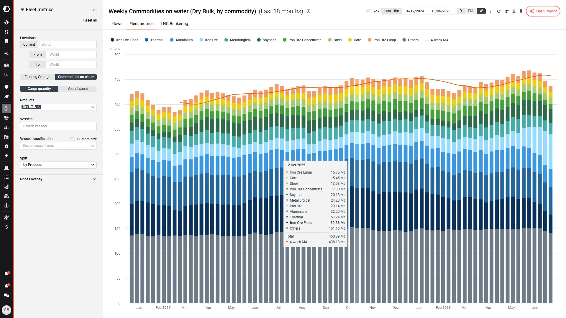Expand the Prices overlay section

58,179
